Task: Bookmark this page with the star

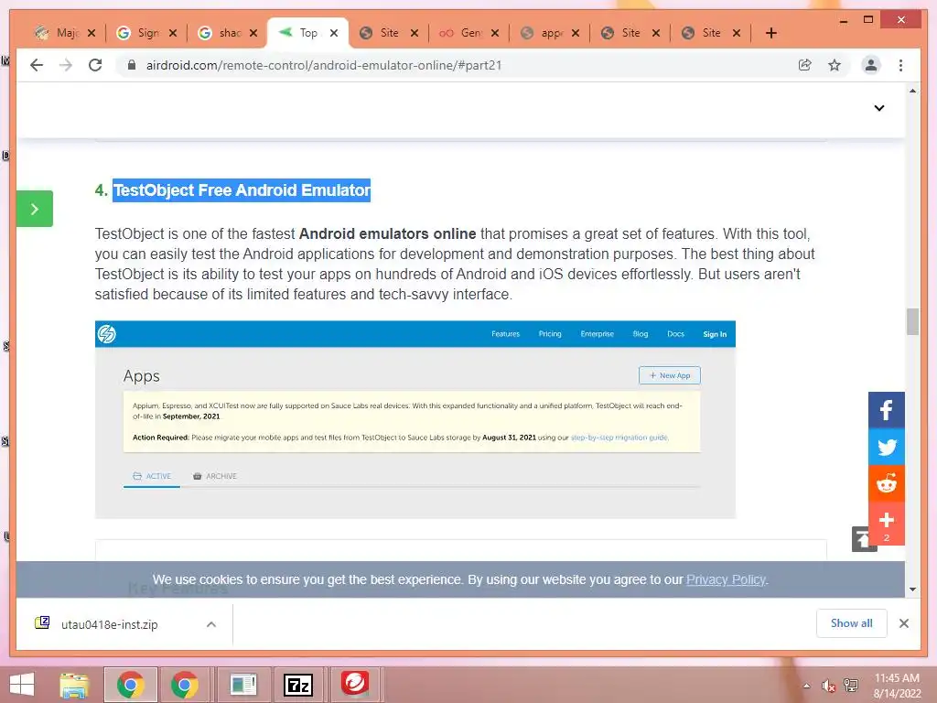Action: pos(835,65)
